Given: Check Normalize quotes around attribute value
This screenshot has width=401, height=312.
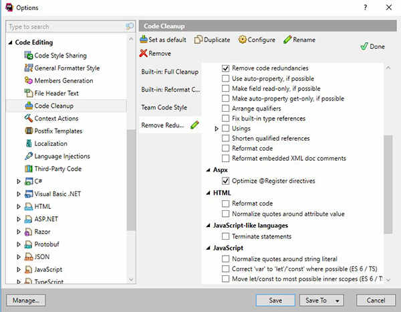Looking at the screenshot, I should pyautogui.click(x=225, y=214).
